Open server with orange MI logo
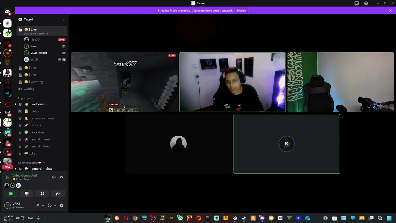Image resolution: width=396 pixels, height=223 pixels. click(7, 53)
